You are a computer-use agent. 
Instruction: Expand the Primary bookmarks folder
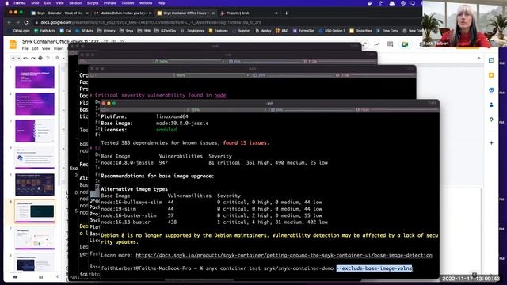(x=106, y=31)
